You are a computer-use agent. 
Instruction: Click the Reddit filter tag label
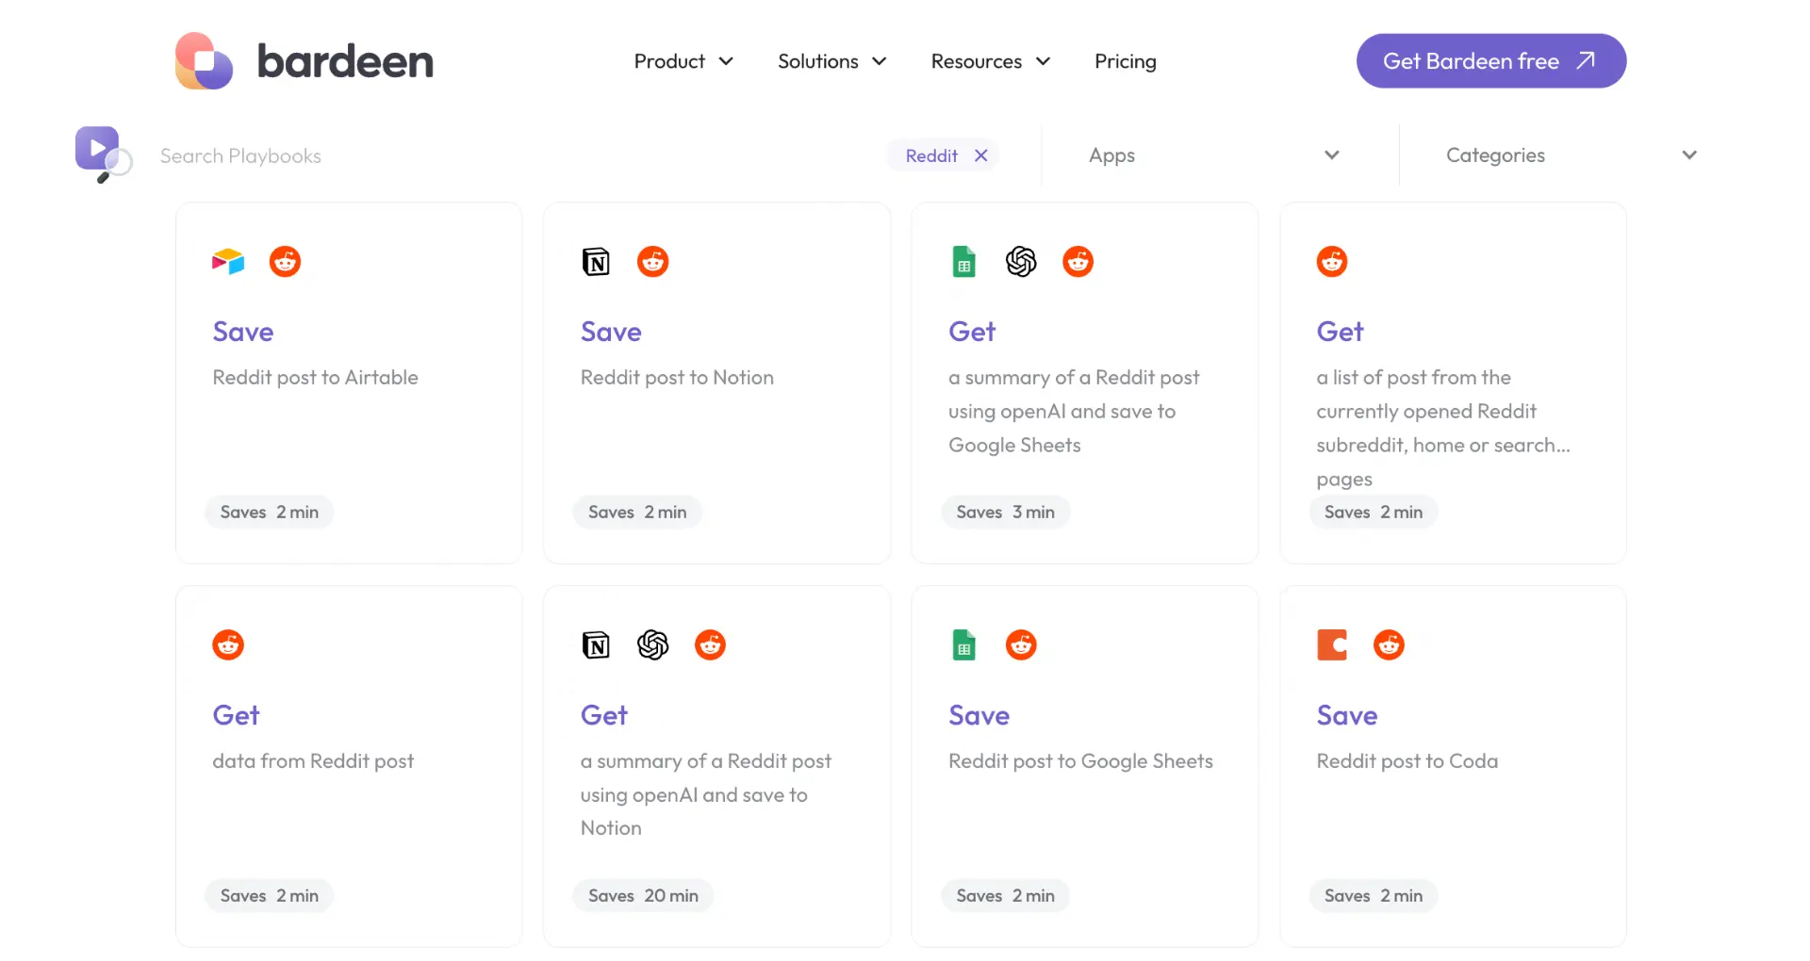[x=931, y=155]
